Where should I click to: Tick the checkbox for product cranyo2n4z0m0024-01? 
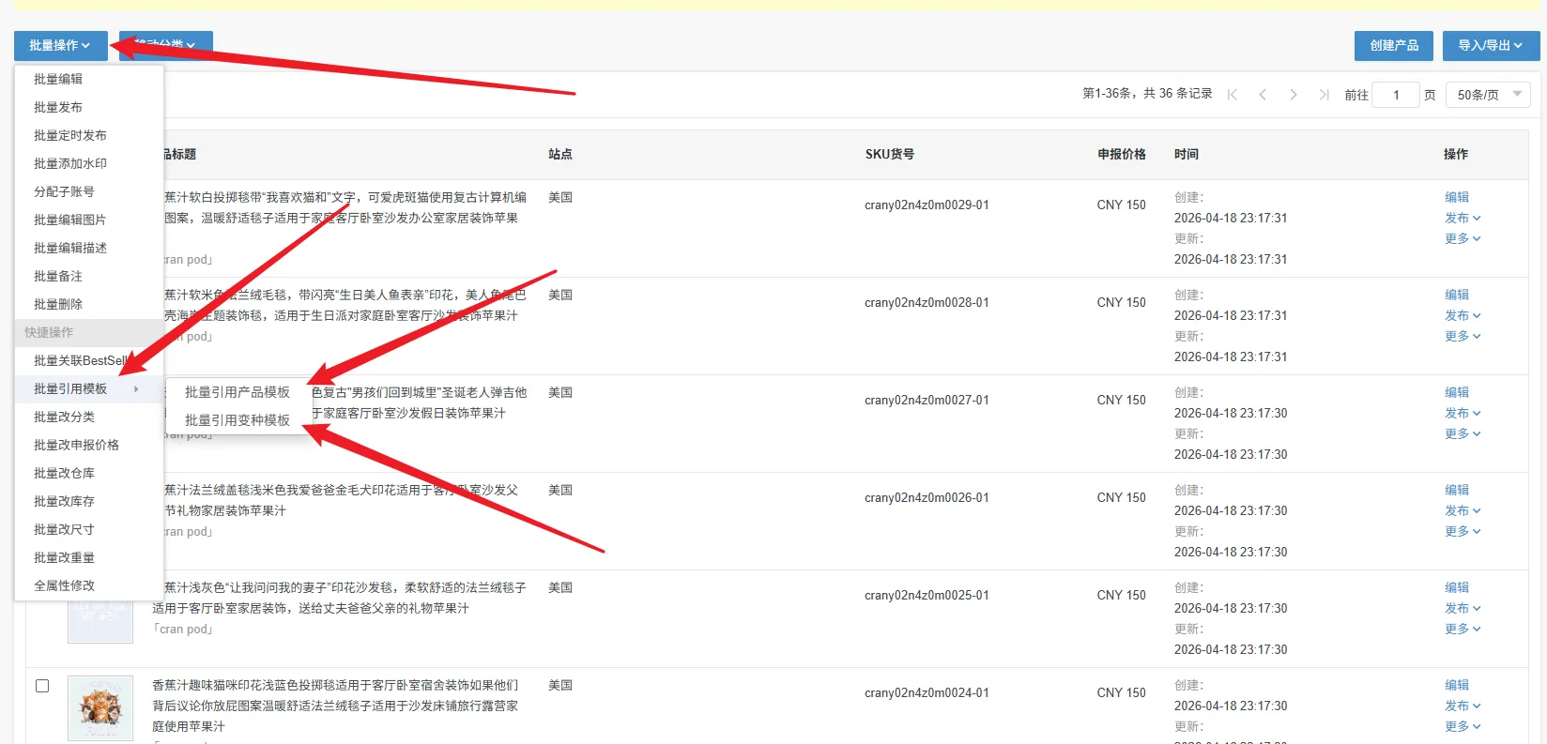[x=42, y=686]
